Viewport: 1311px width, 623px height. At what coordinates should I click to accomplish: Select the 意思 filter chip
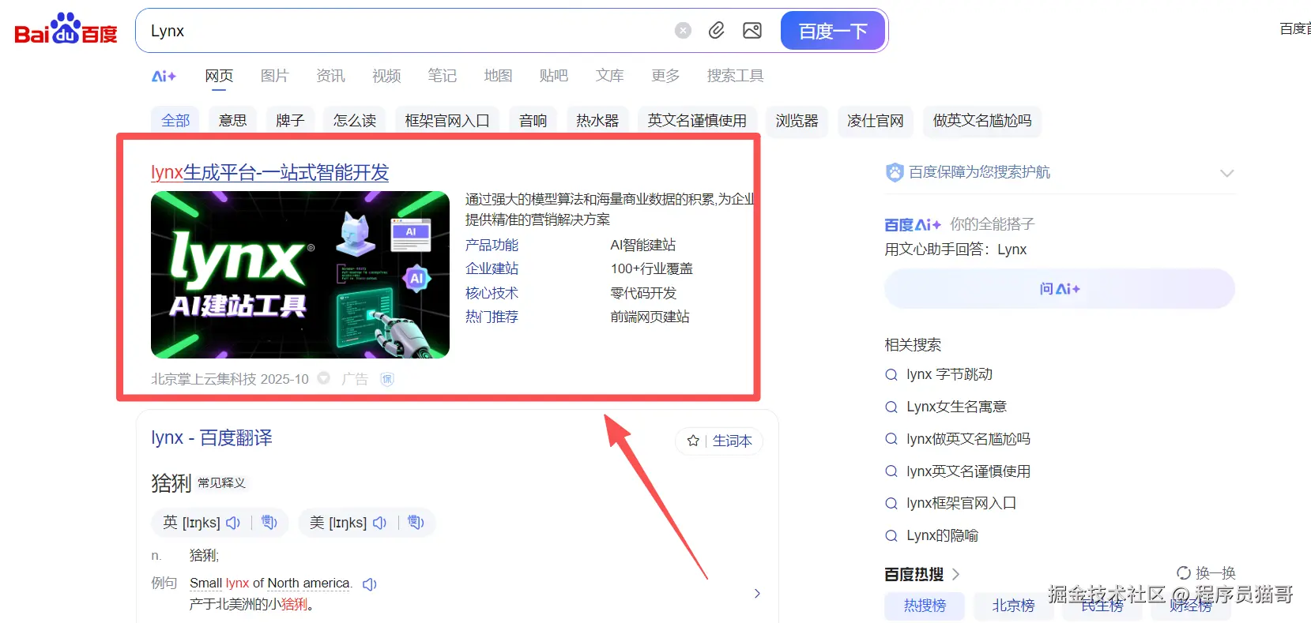point(232,121)
